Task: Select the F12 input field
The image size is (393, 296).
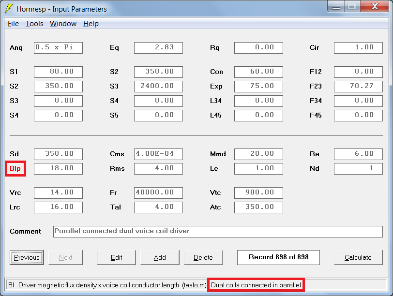Action: click(x=359, y=72)
